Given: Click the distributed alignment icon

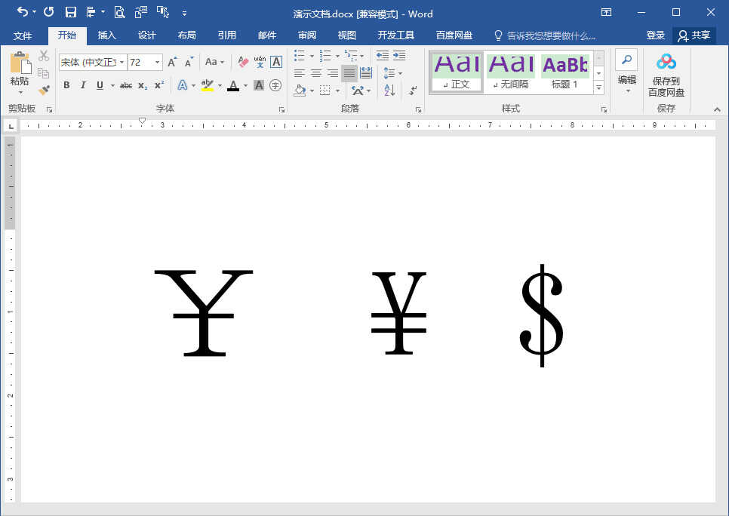Looking at the screenshot, I should click(366, 73).
